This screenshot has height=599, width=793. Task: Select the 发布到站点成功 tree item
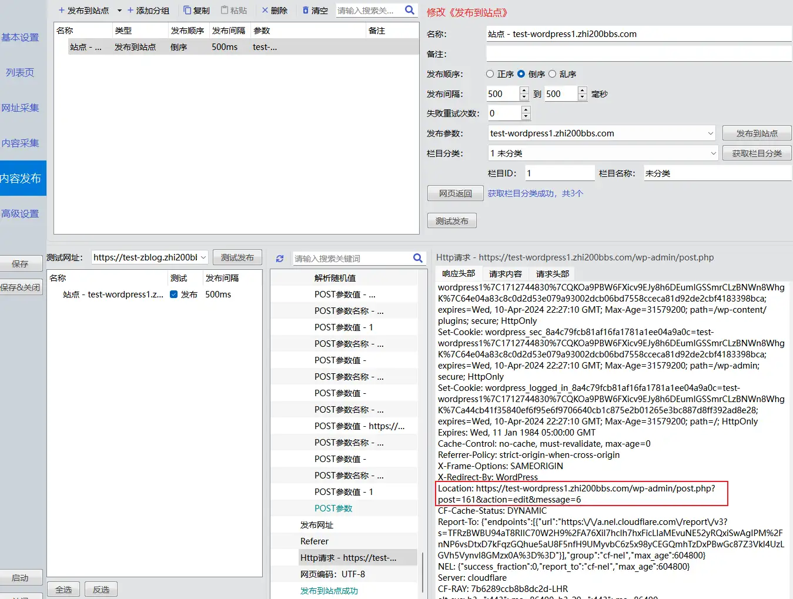click(x=329, y=591)
